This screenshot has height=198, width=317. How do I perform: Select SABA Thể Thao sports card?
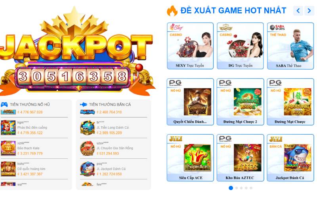pyautogui.click(x=290, y=46)
